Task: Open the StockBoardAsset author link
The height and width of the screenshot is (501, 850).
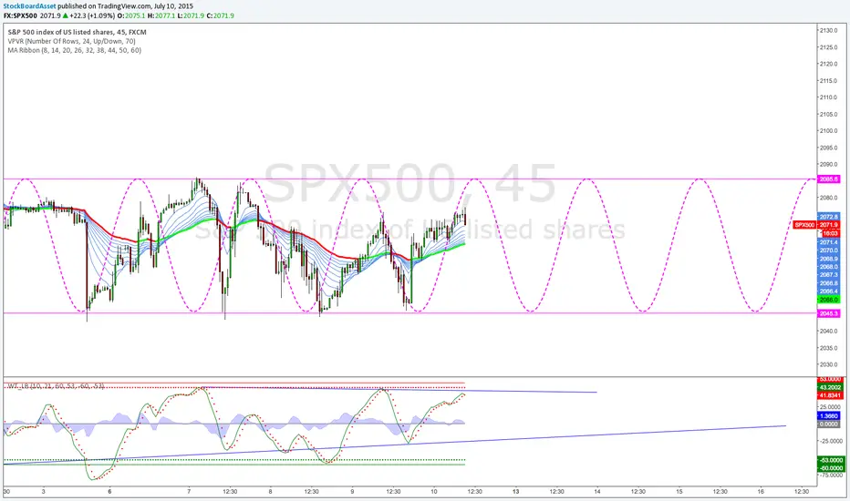Action: [30, 6]
